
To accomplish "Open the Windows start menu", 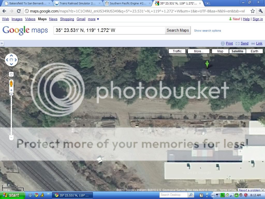I will [x=12, y=195].
